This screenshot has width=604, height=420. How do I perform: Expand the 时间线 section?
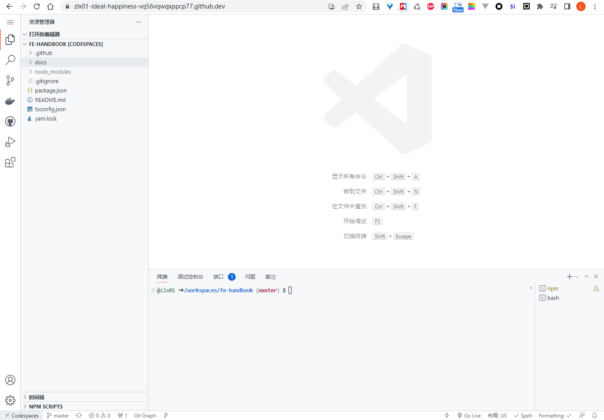85,397
